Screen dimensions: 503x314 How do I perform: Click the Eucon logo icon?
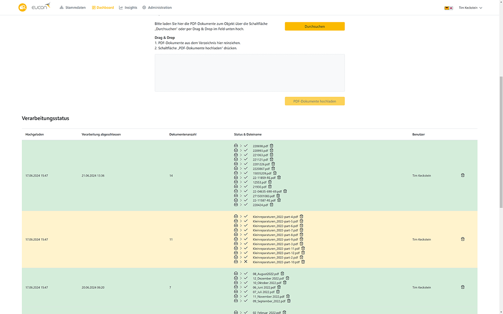23,8
